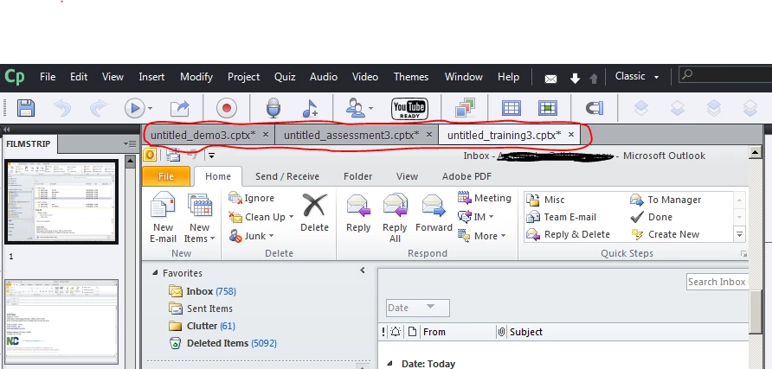Click the Ignore conversation icon
Image resolution: width=772 pixels, height=369 pixels.
pos(235,198)
